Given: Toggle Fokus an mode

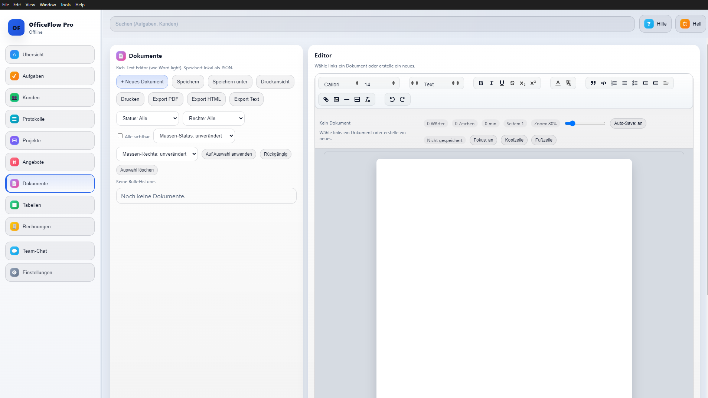Looking at the screenshot, I should 483,140.
